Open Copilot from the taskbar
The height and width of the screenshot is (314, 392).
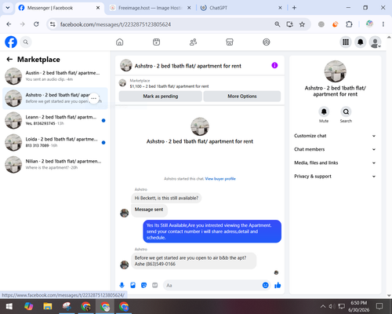(x=28, y=306)
